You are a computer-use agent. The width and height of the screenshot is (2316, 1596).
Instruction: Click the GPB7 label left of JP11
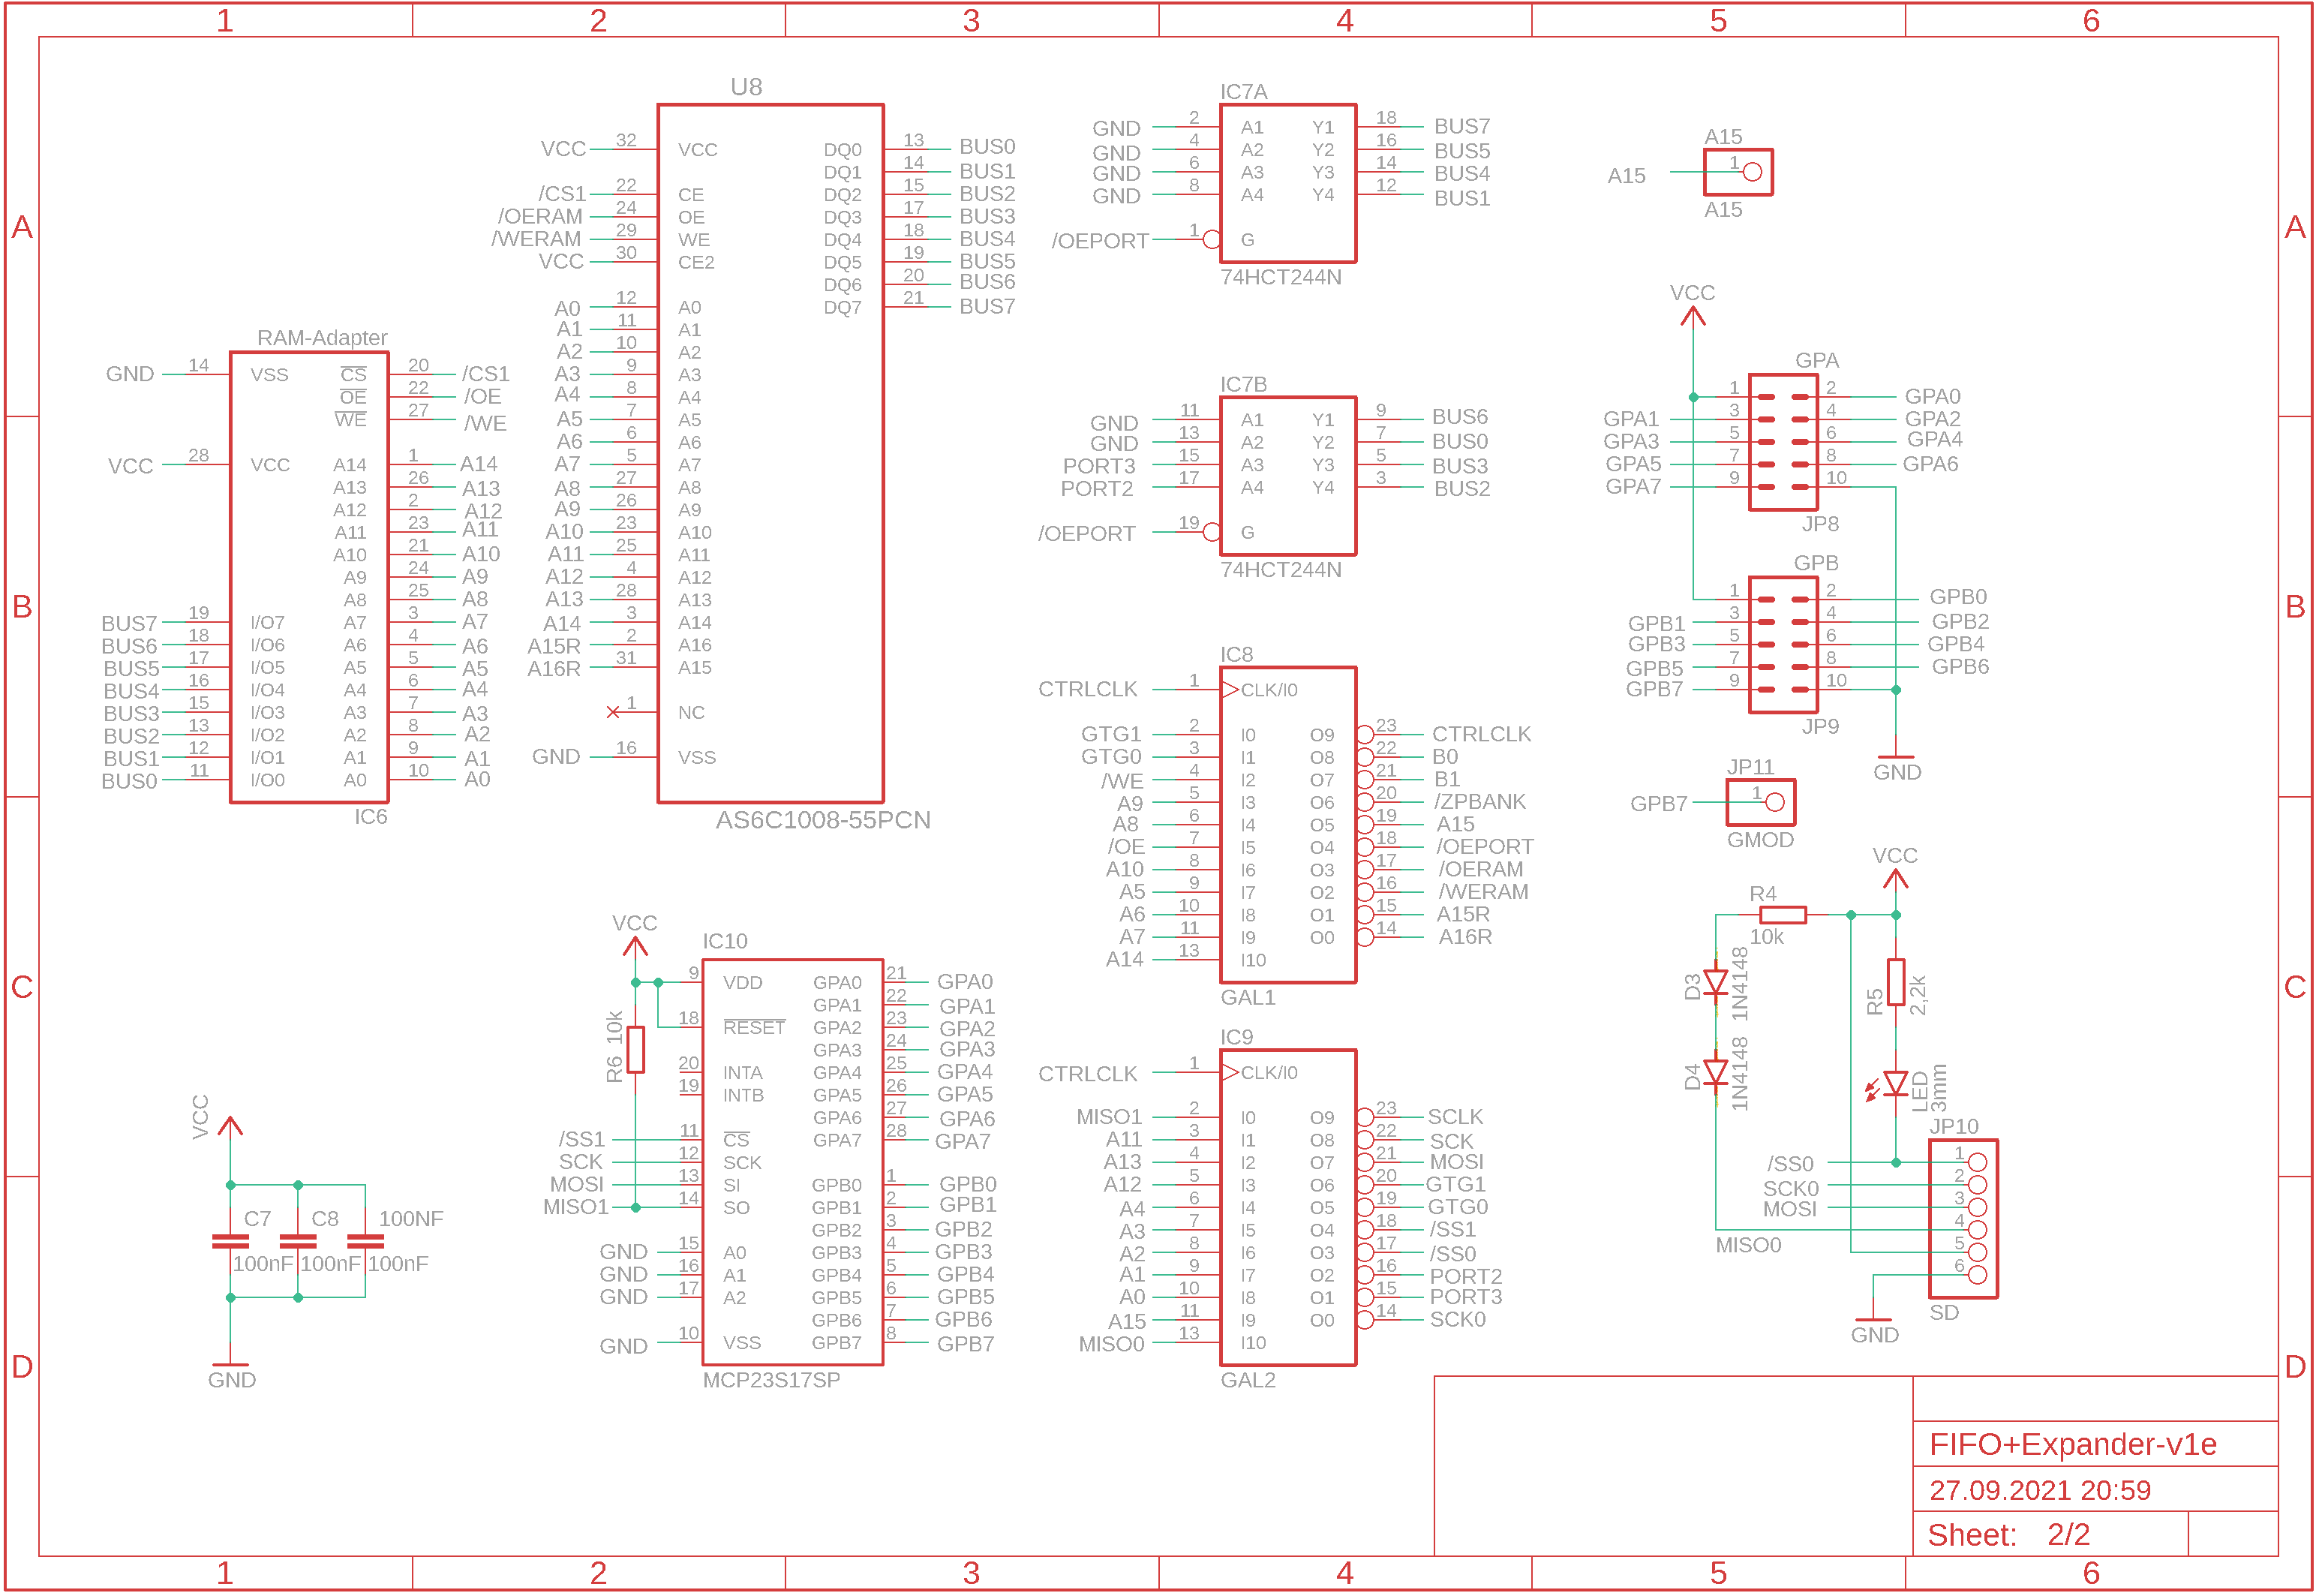click(x=1658, y=803)
